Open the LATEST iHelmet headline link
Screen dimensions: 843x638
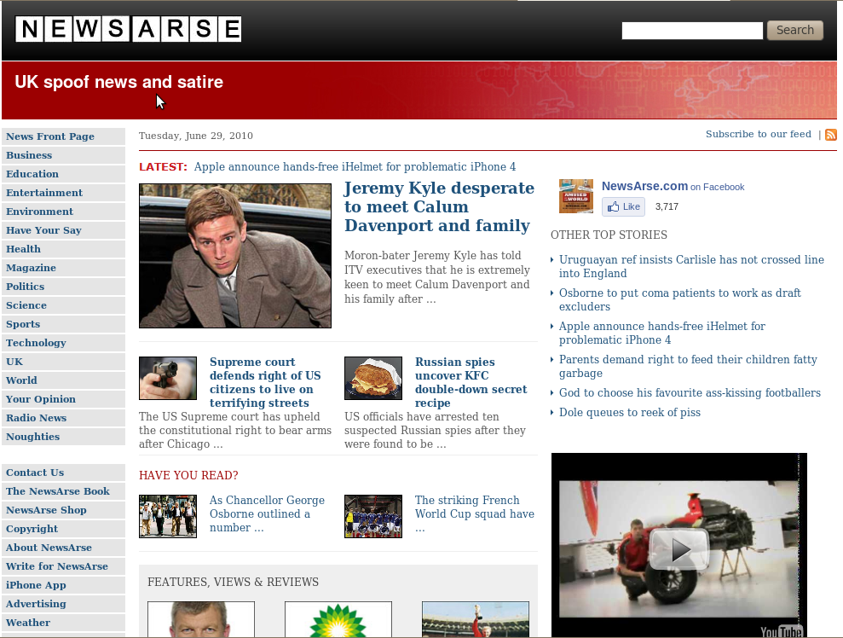tap(355, 167)
